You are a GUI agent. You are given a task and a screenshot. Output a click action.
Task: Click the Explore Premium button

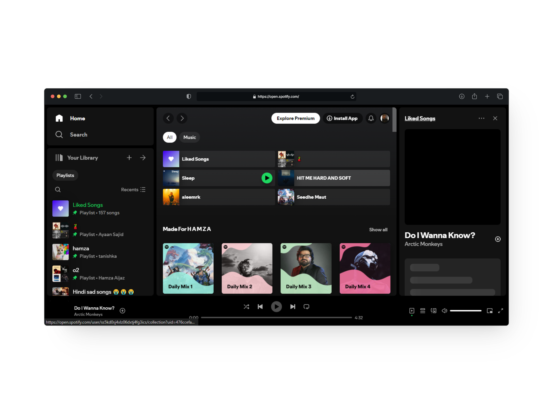pos(296,118)
